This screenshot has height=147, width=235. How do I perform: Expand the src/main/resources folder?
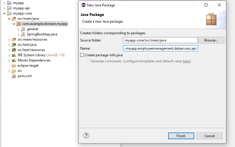click(x=9, y=39)
